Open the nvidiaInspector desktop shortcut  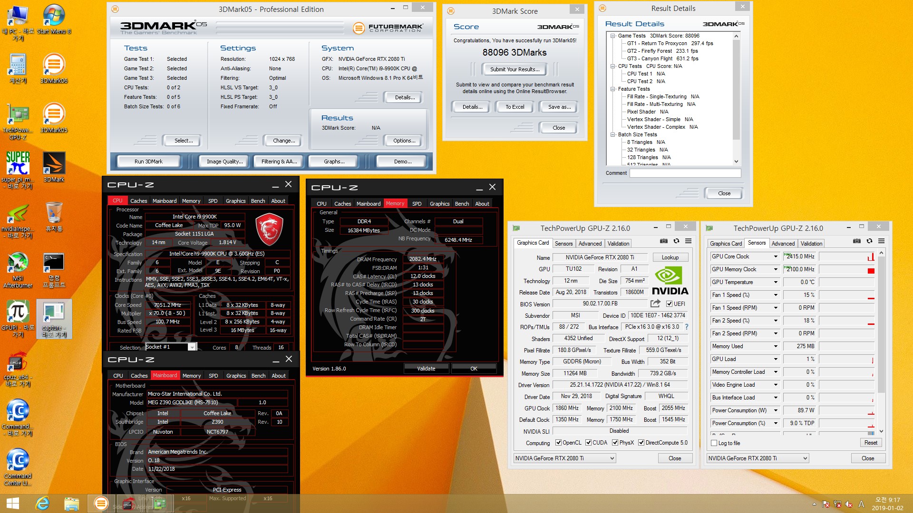[18, 220]
